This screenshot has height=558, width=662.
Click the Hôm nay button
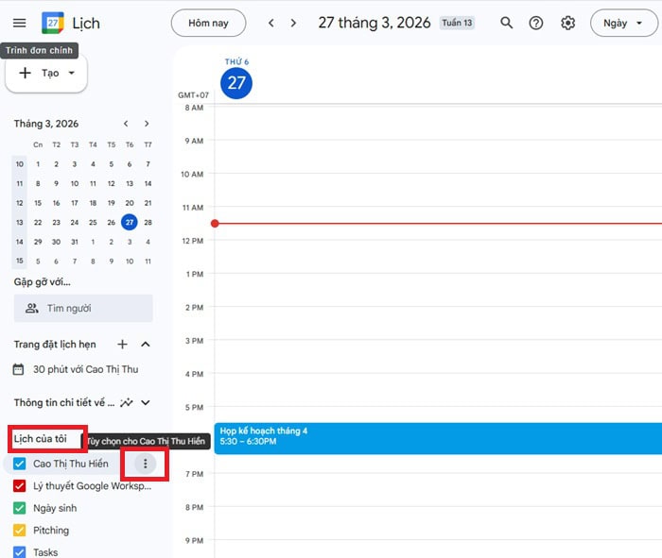(x=208, y=23)
